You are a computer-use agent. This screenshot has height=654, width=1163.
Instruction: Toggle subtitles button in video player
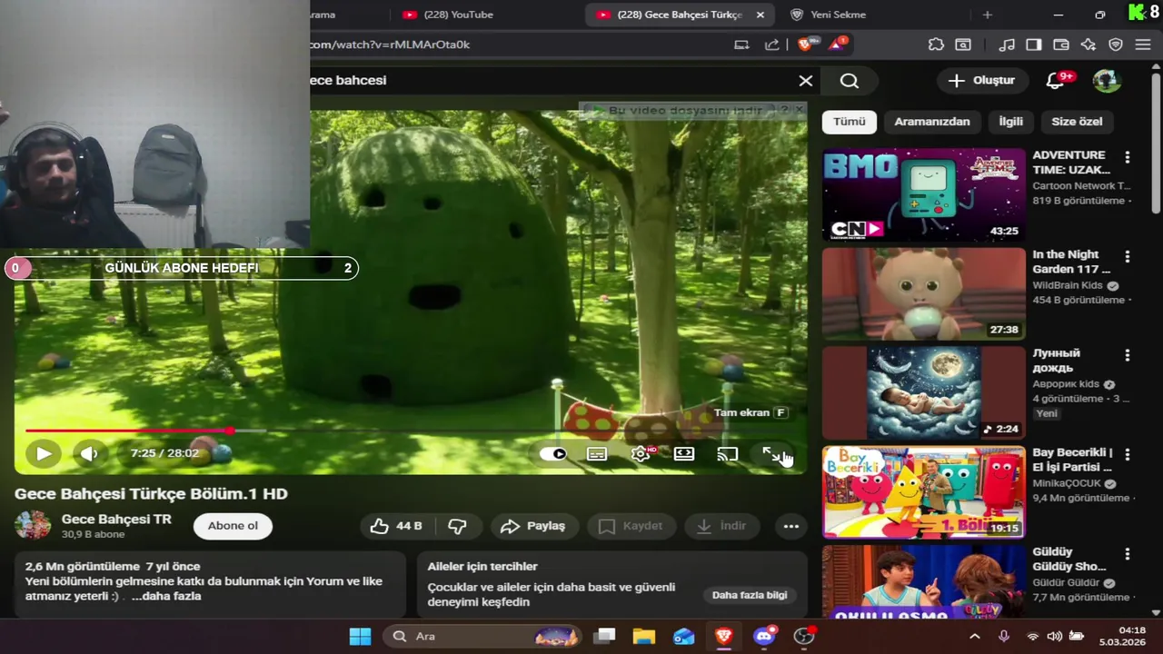click(x=597, y=453)
